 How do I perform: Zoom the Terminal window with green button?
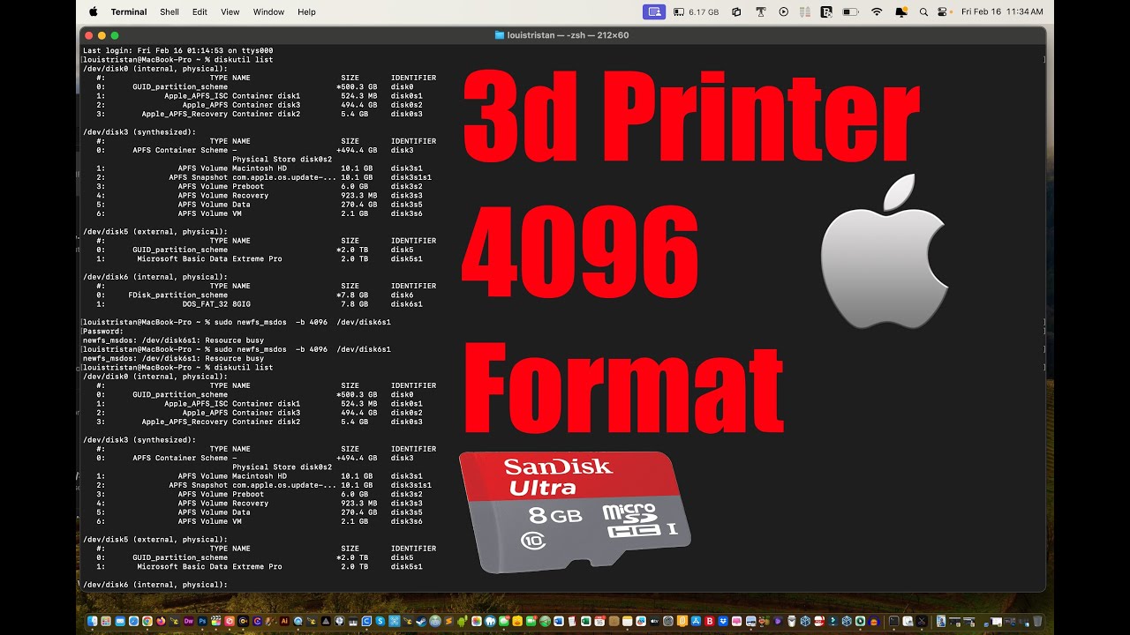click(x=115, y=35)
